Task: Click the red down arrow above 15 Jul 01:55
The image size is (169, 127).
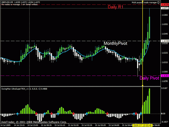Action: pos(73,113)
